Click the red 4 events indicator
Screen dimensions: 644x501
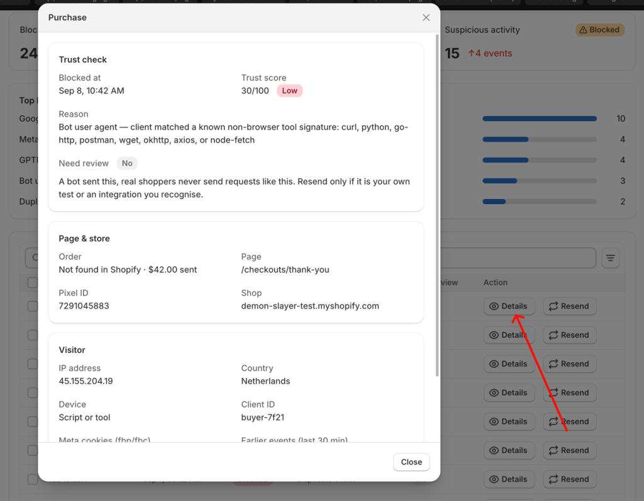(x=490, y=53)
